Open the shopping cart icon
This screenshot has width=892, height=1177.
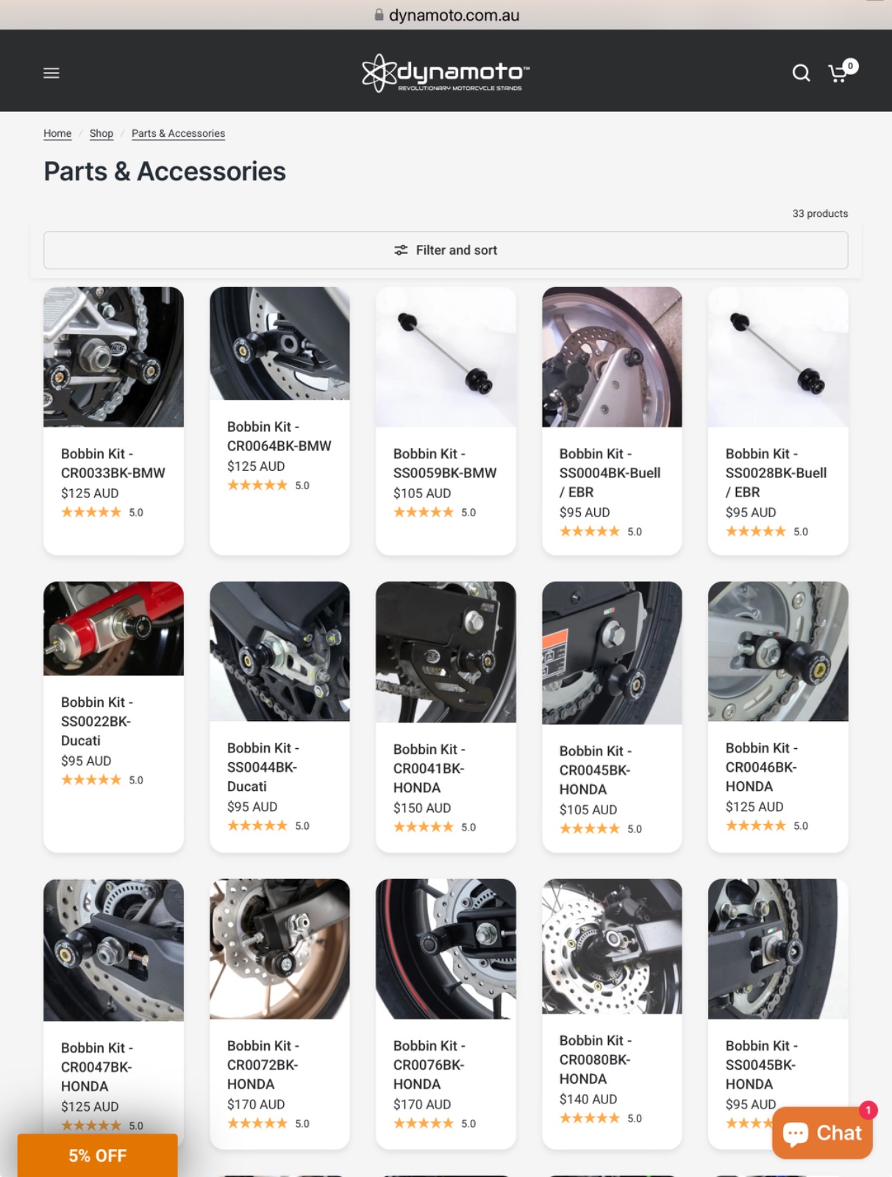(838, 74)
